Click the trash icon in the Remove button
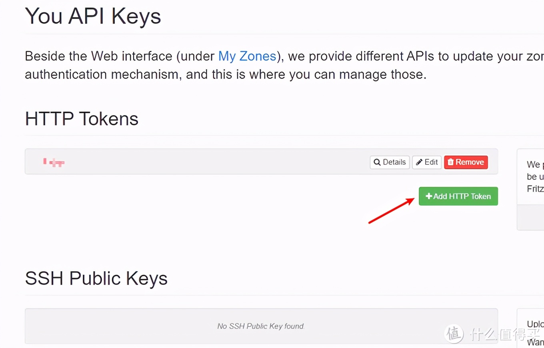The image size is (544, 348). tap(451, 162)
